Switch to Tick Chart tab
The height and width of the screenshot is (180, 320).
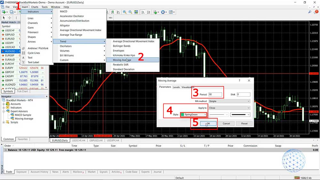point(22,91)
